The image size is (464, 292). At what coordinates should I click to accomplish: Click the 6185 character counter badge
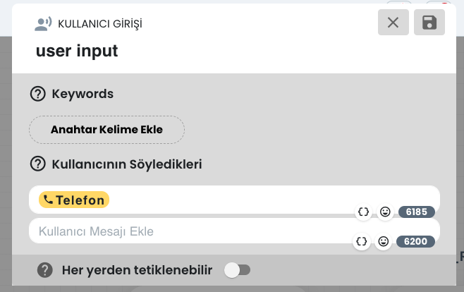[x=417, y=212]
